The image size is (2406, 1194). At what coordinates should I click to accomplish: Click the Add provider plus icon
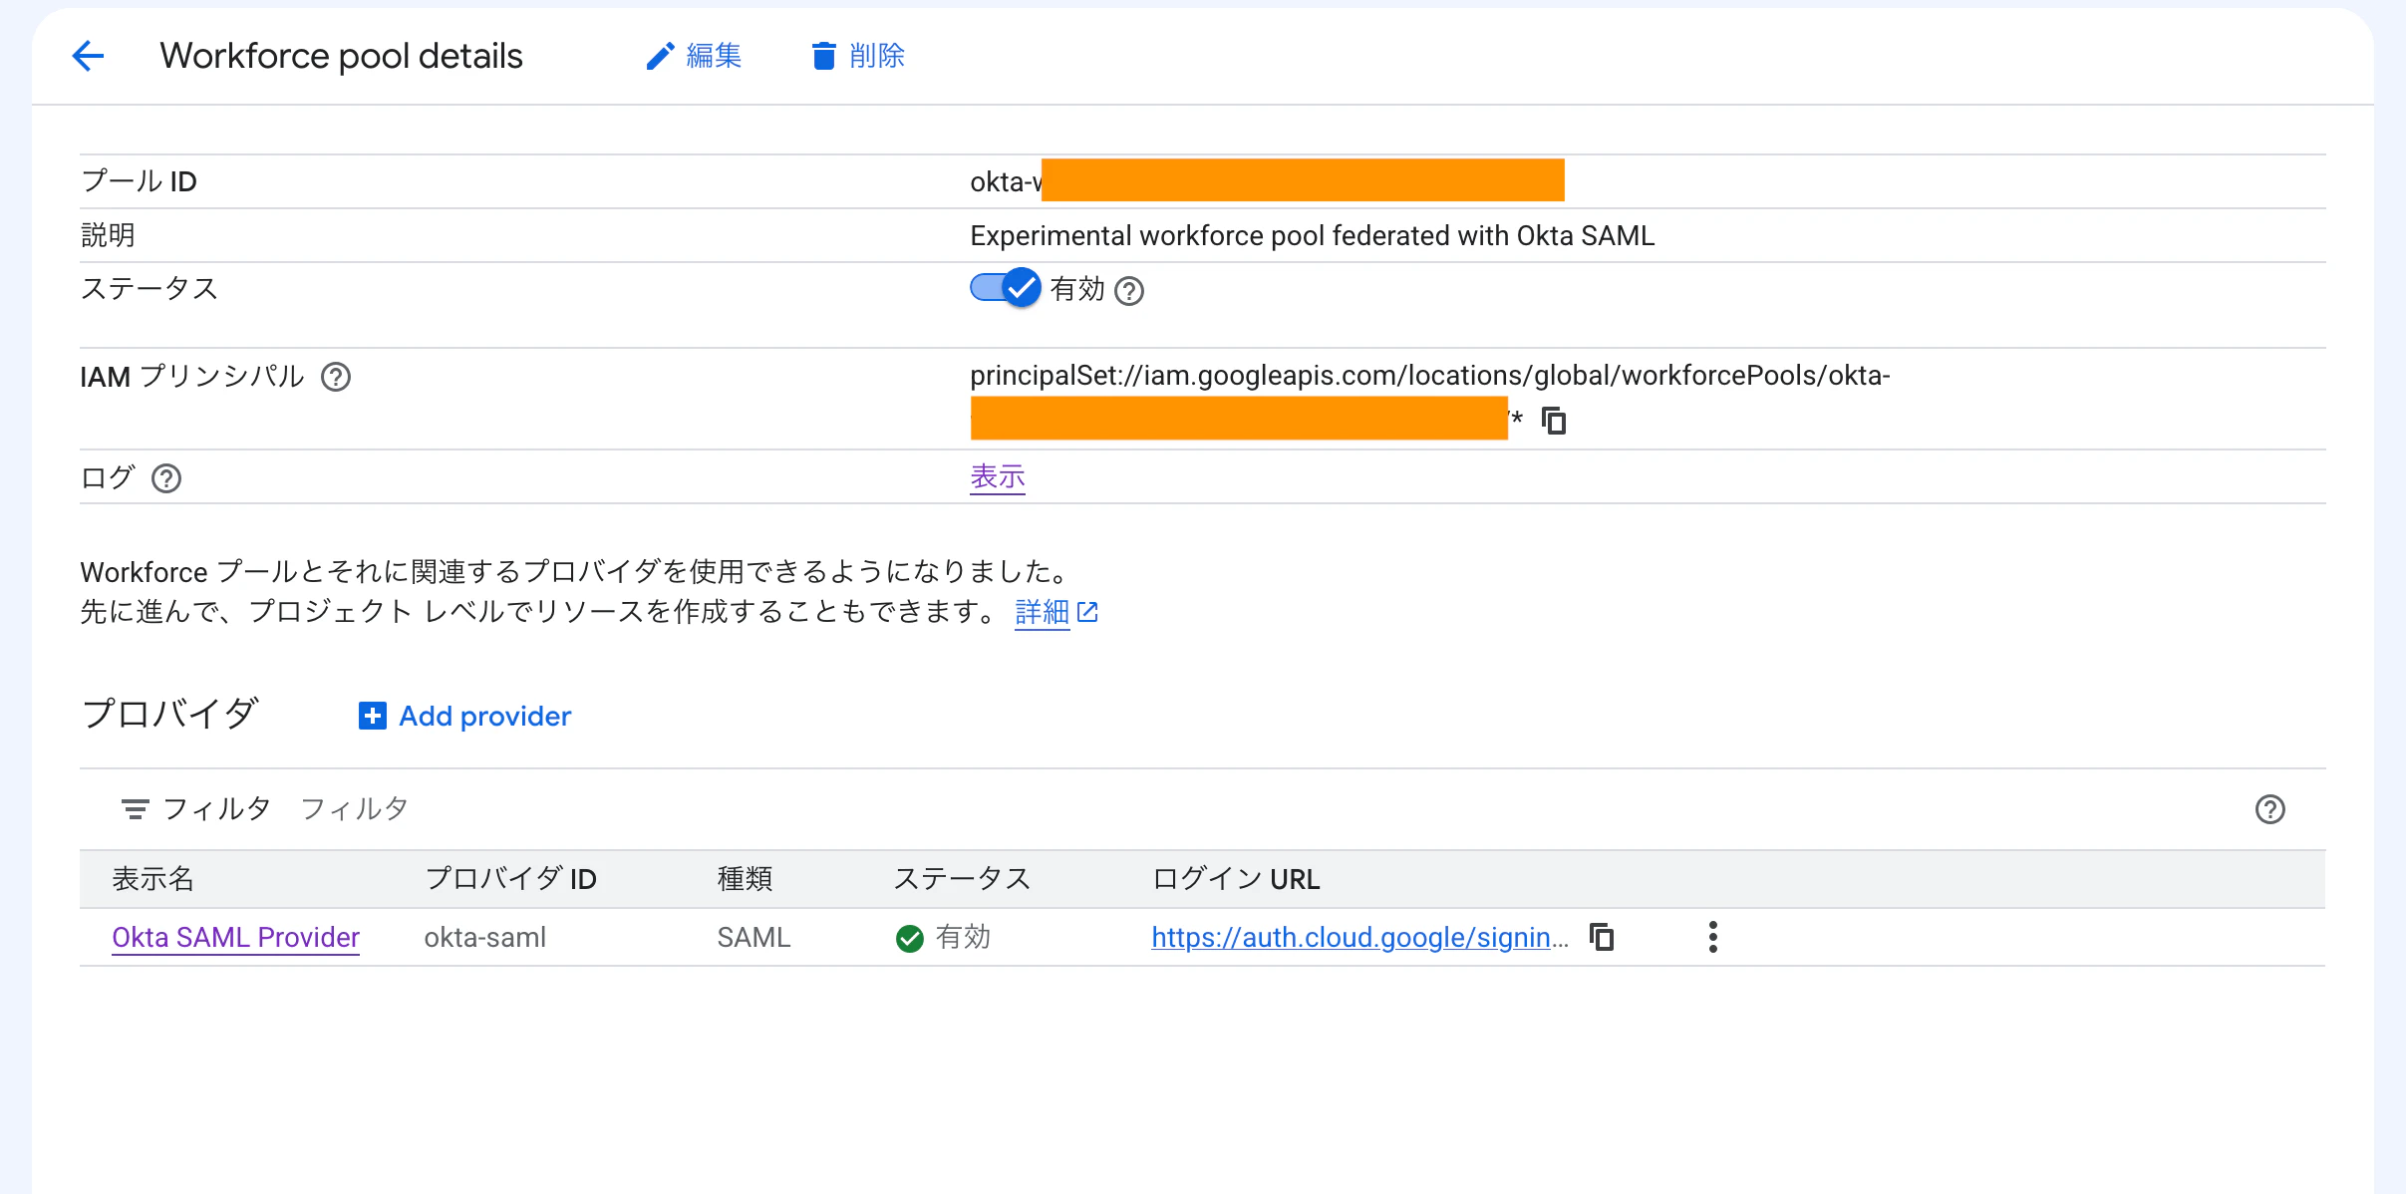pyautogui.click(x=373, y=716)
